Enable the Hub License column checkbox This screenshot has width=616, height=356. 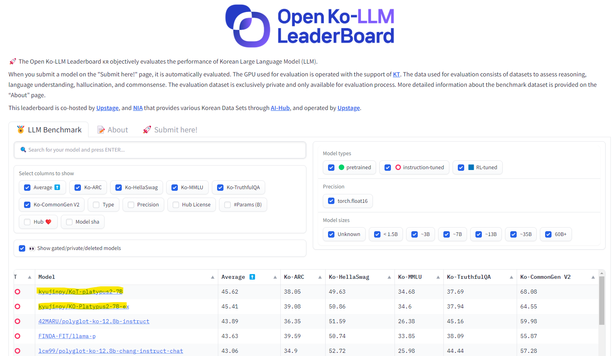click(x=176, y=205)
